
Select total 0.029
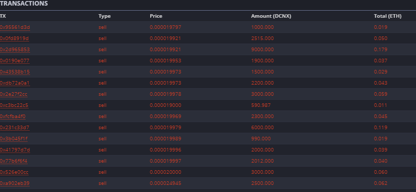[380, 72]
